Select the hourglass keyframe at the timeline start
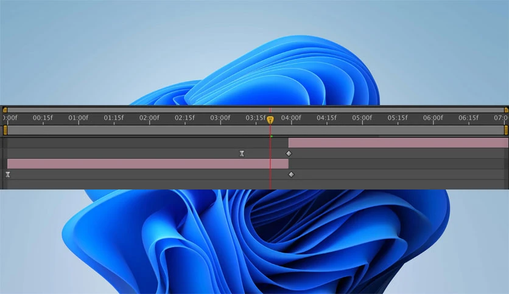 [x=8, y=174]
